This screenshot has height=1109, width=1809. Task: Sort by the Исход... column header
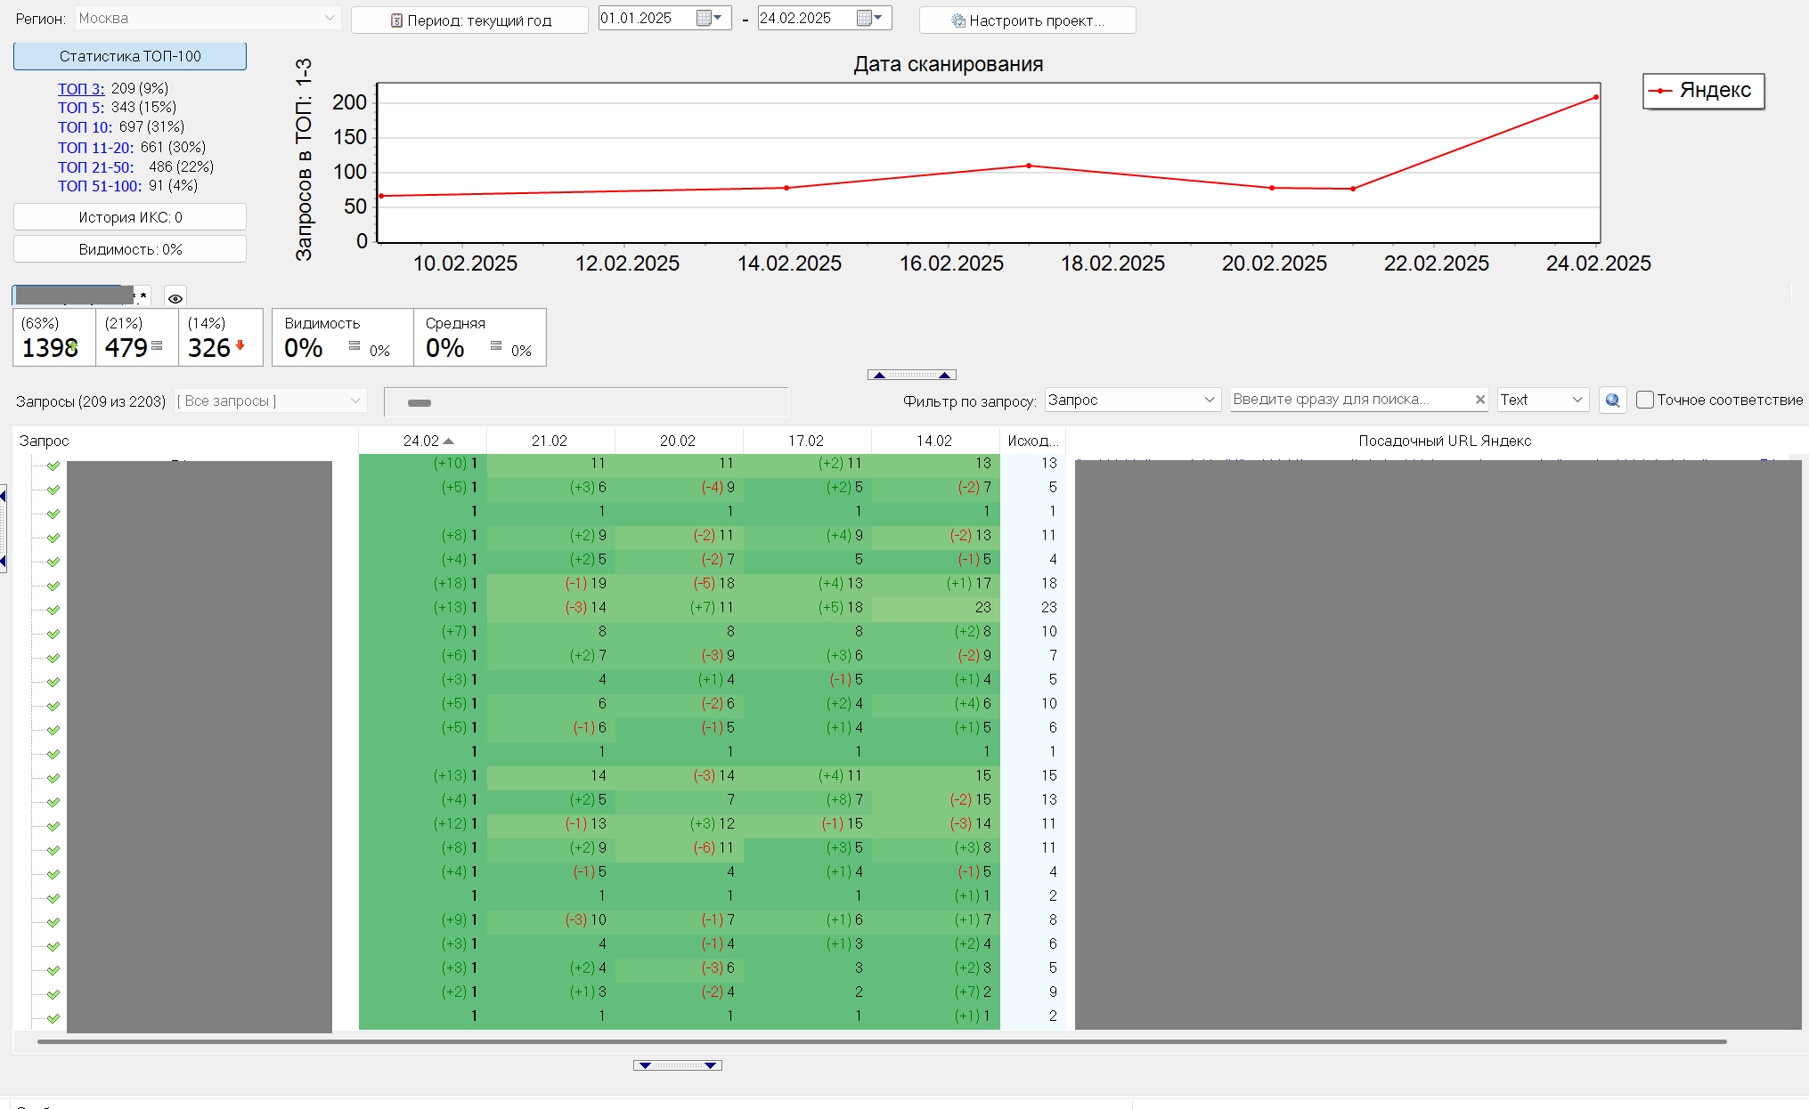[x=1033, y=441]
